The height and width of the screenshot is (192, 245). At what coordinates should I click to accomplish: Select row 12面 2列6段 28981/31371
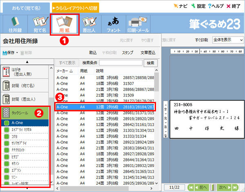(105, 113)
